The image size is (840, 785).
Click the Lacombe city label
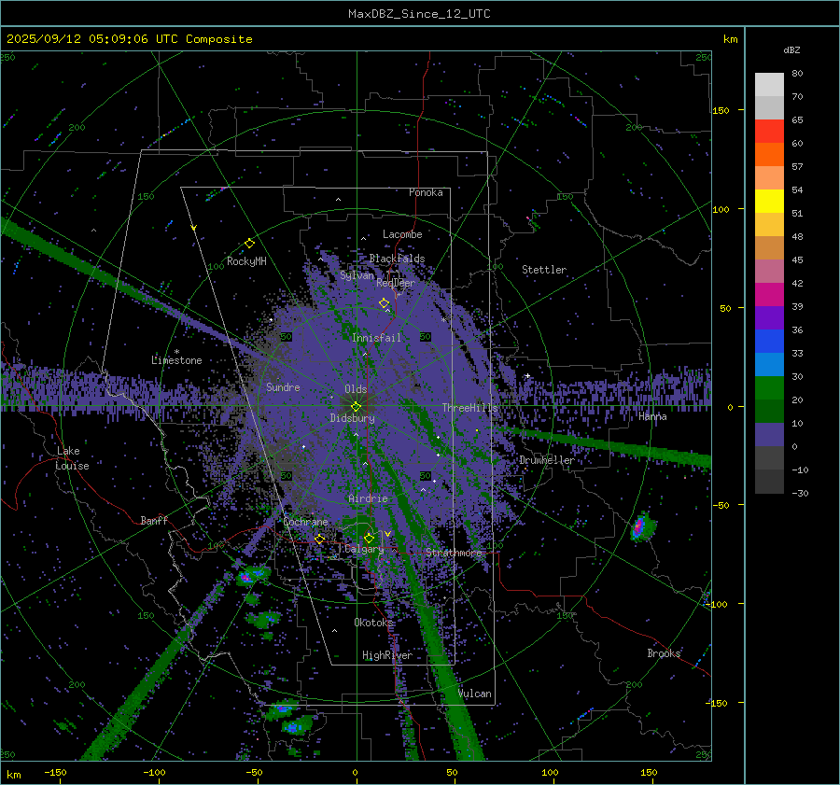pos(402,234)
